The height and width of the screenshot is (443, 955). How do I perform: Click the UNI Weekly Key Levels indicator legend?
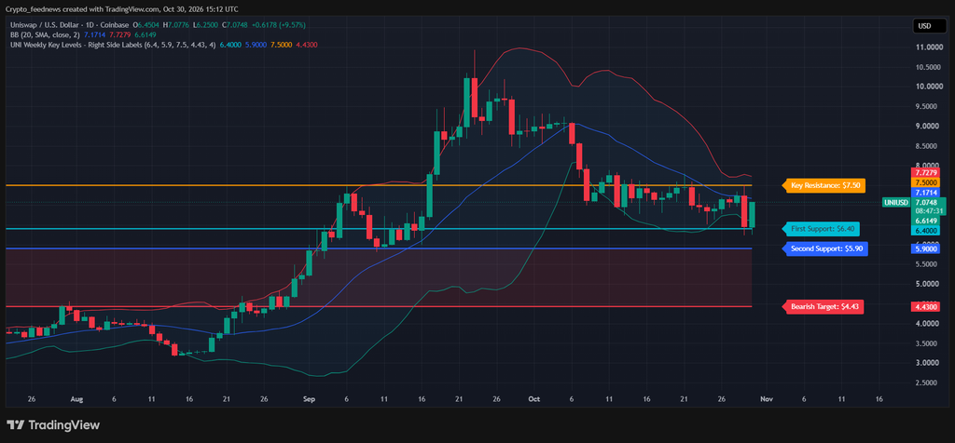(113, 45)
